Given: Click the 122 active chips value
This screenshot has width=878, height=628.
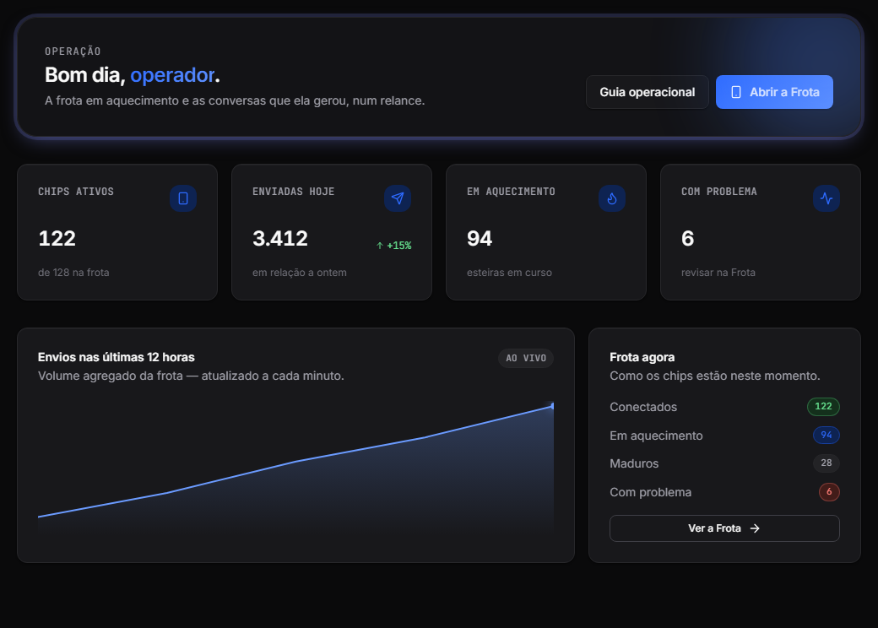Looking at the screenshot, I should 57,238.
